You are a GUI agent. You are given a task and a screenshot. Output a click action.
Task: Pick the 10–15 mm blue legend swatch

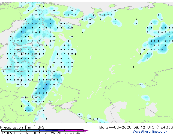click(x=36, y=130)
